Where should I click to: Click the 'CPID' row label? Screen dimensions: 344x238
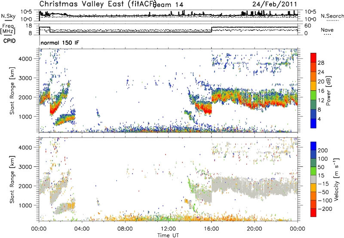pos(9,41)
